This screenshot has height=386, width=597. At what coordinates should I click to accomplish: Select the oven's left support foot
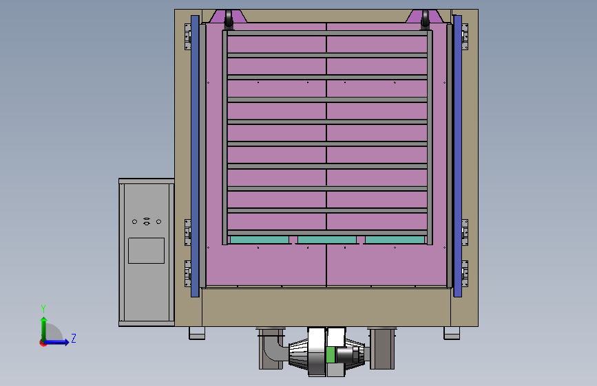[x=197, y=333]
